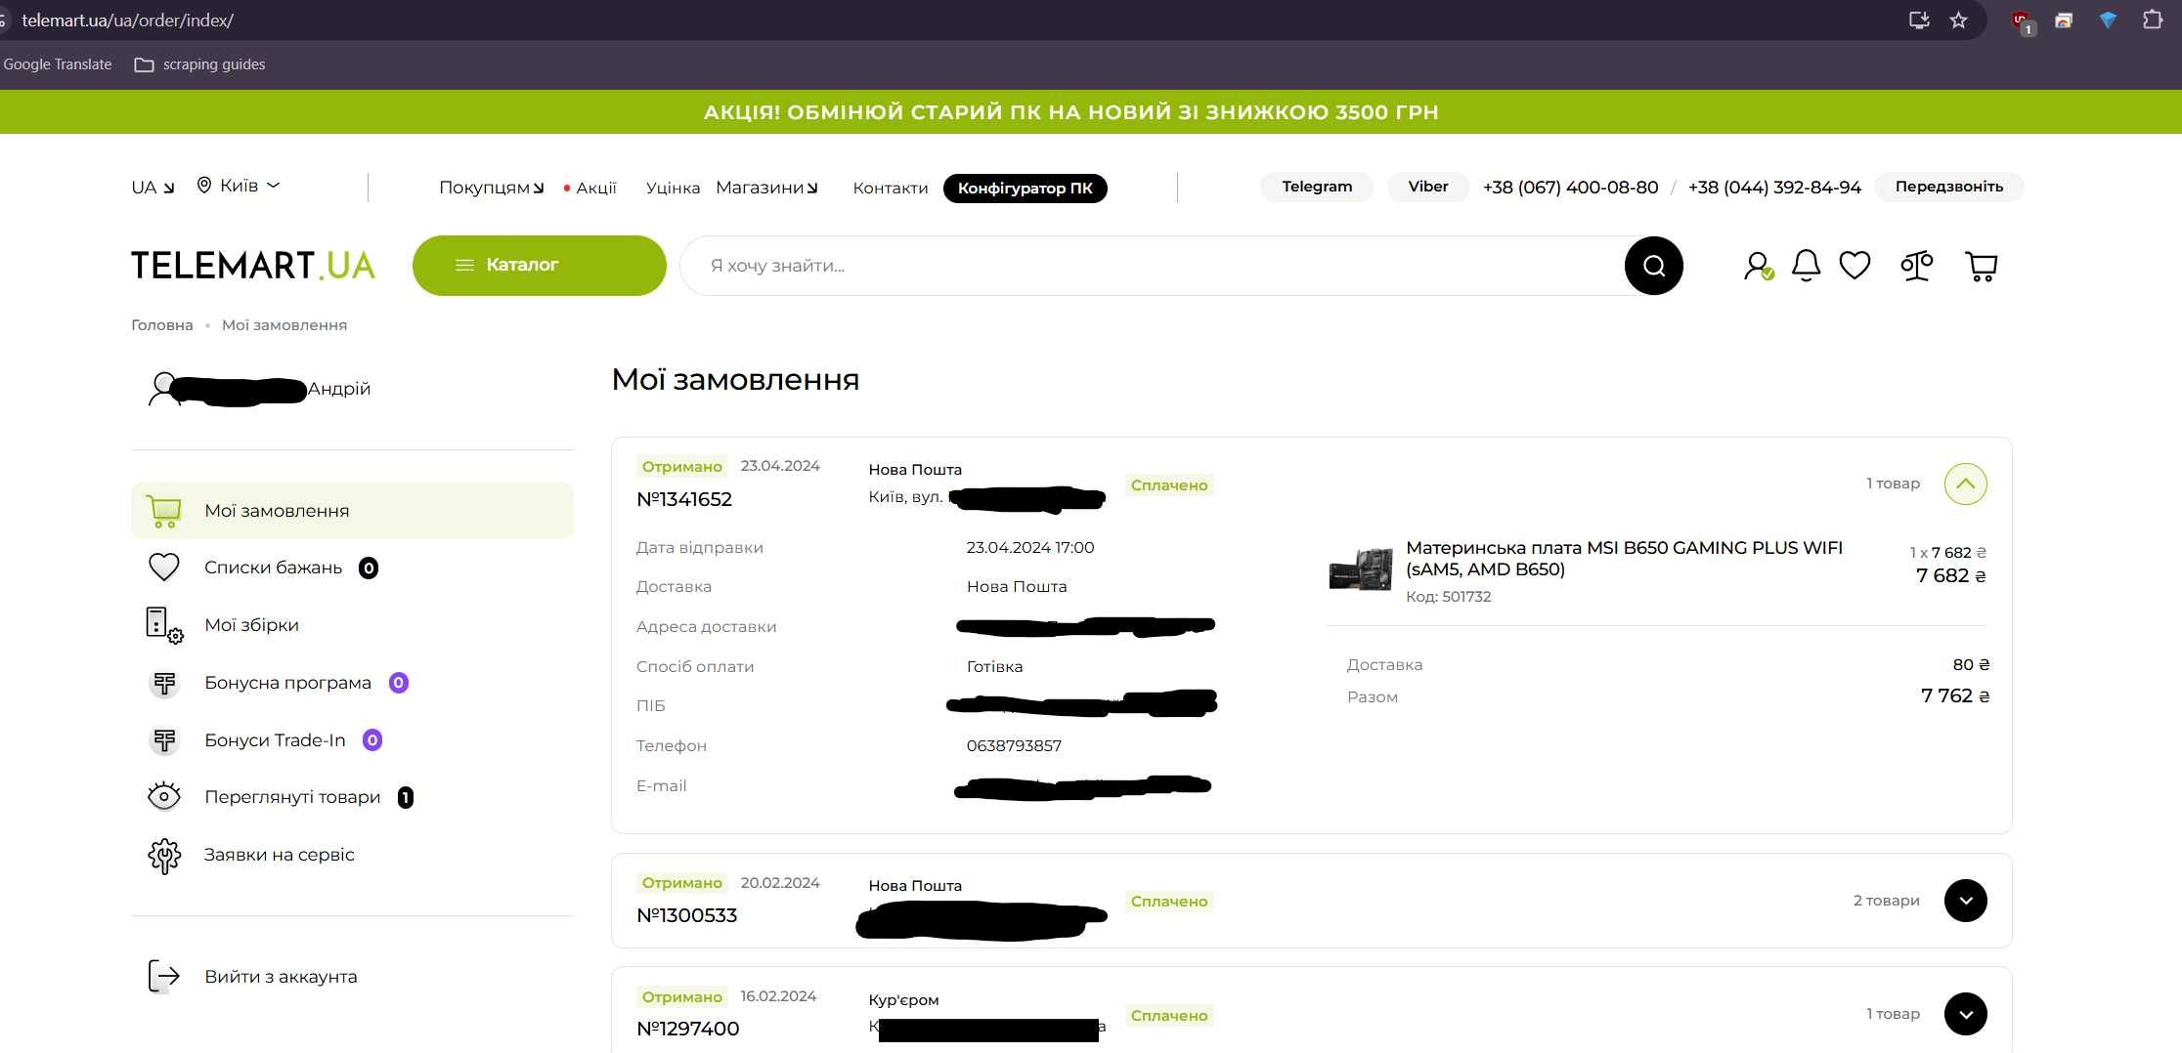Click the Viber contact button
Screen dimensions: 2182x1053
click(x=1427, y=187)
